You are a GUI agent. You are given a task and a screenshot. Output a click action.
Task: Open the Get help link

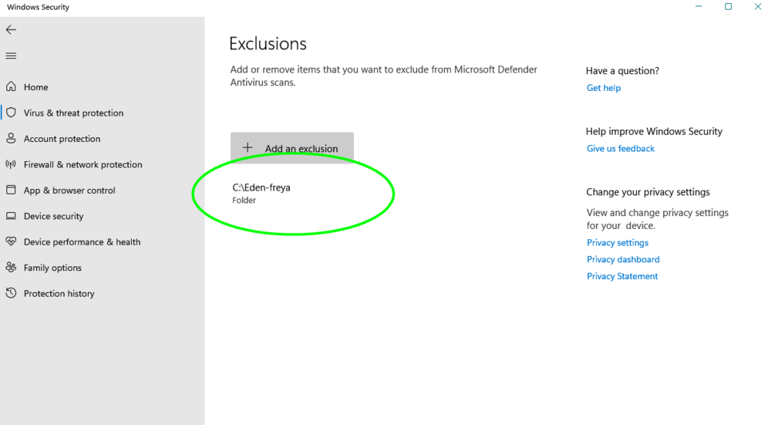[603, 88]
